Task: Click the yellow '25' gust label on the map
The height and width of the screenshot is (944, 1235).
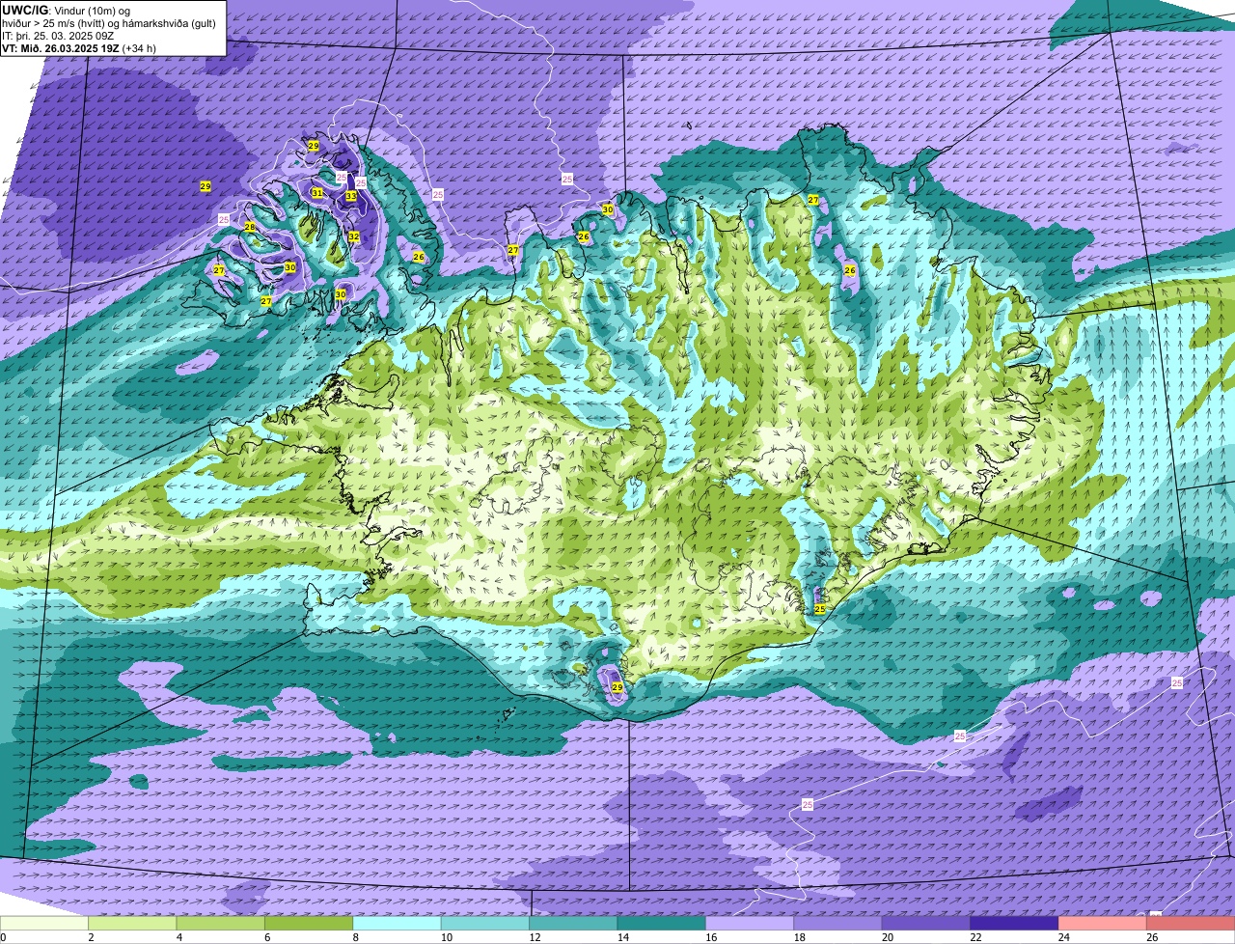Action: (819, 609)
